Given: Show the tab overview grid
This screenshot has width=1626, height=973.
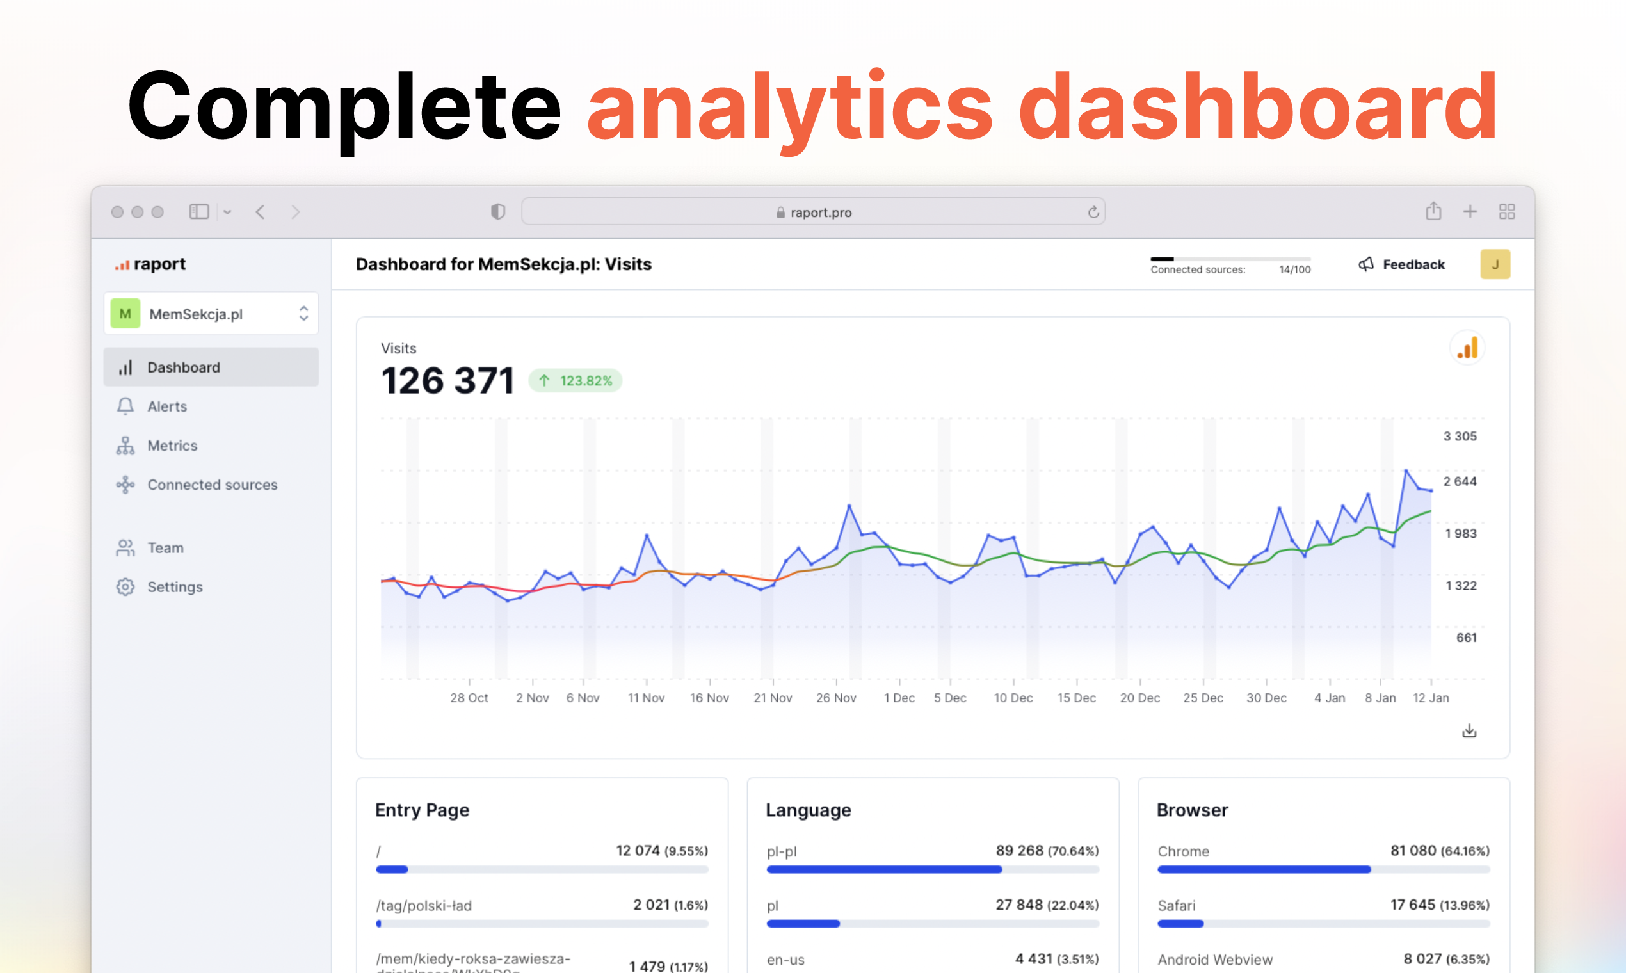Looking at the screenshot, I should 1506,211.
